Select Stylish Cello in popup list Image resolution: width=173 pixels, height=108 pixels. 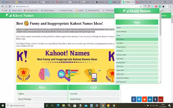[x=137, y=74]
